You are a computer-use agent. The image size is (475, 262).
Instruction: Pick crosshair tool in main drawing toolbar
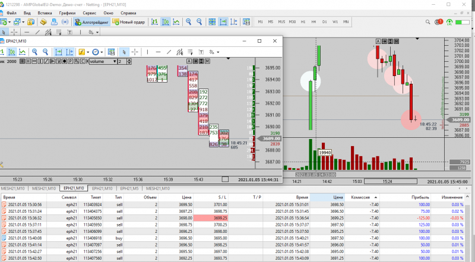coord(14,32)
